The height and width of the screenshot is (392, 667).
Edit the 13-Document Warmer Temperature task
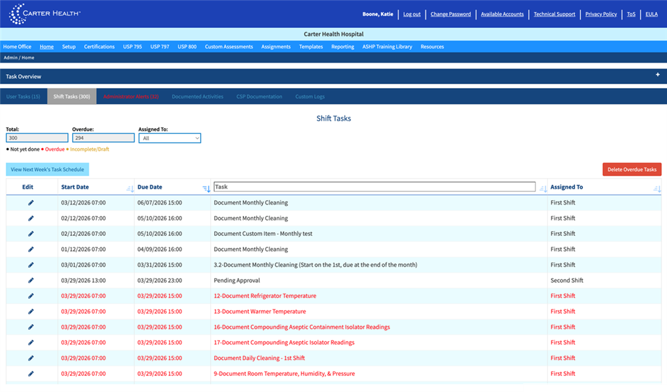31,311
